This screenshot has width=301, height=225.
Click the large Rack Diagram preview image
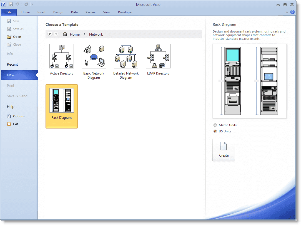point(250,81)
